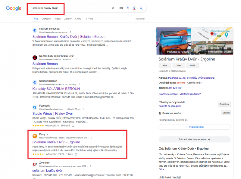Open the Studio Wings | Kraluv Dvur result
The width and height of the screenshot is (241, 179).
pos(52,114)
